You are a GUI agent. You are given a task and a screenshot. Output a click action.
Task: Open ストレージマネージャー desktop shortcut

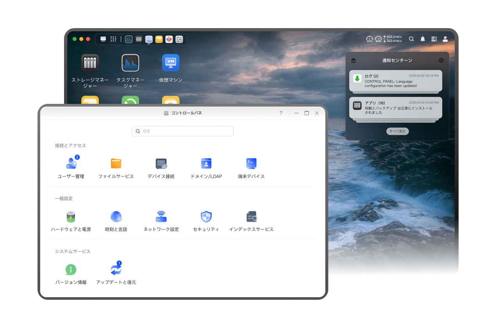click(90, 63)
